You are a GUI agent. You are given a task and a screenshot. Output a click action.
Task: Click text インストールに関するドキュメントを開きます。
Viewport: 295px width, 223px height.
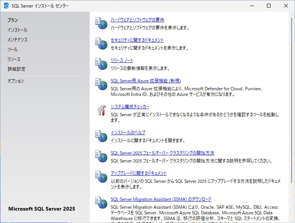click(148, 141)
